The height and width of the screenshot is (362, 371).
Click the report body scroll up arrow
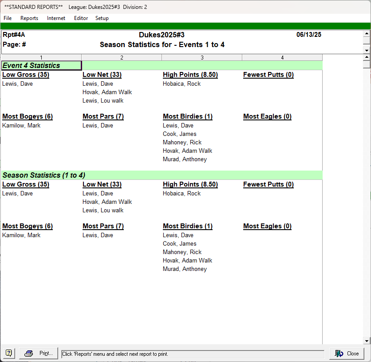click(x=367, y=57)
